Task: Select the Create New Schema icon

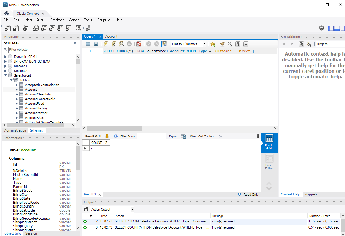Action: tap(36, 28)
